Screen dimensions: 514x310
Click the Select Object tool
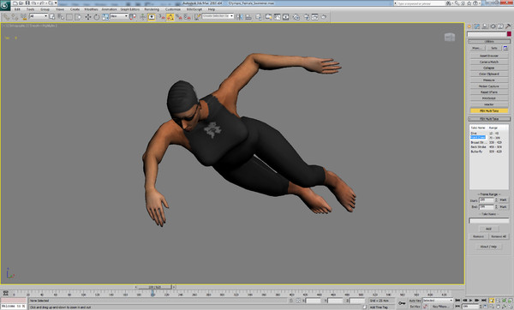click(x=52, y=17)
